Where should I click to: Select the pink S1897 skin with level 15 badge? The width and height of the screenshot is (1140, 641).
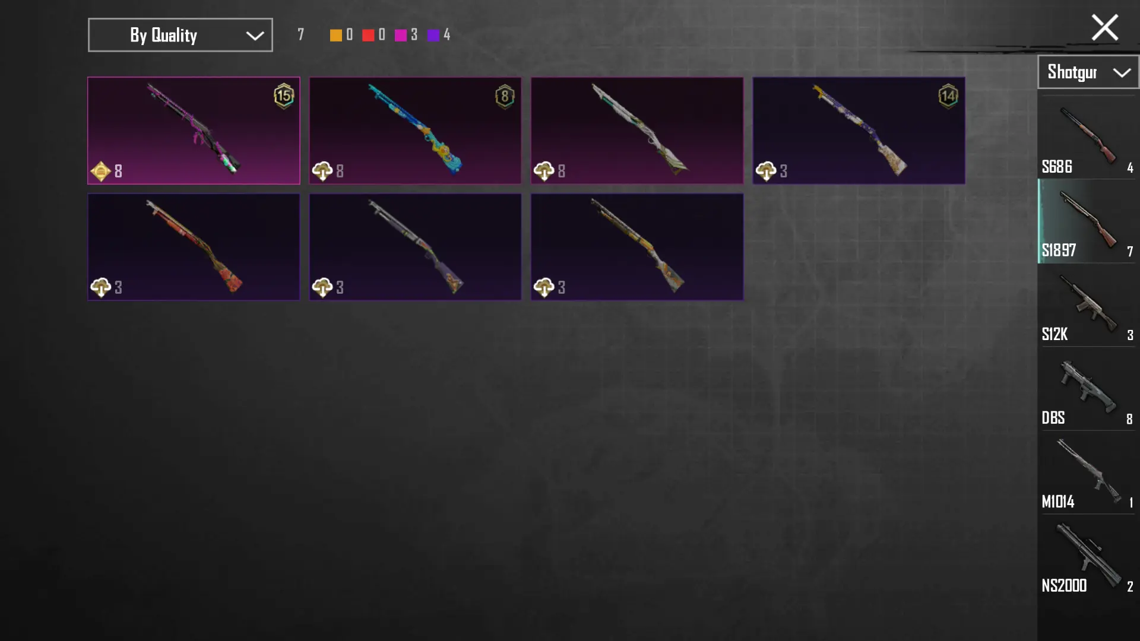coord(194,131)
